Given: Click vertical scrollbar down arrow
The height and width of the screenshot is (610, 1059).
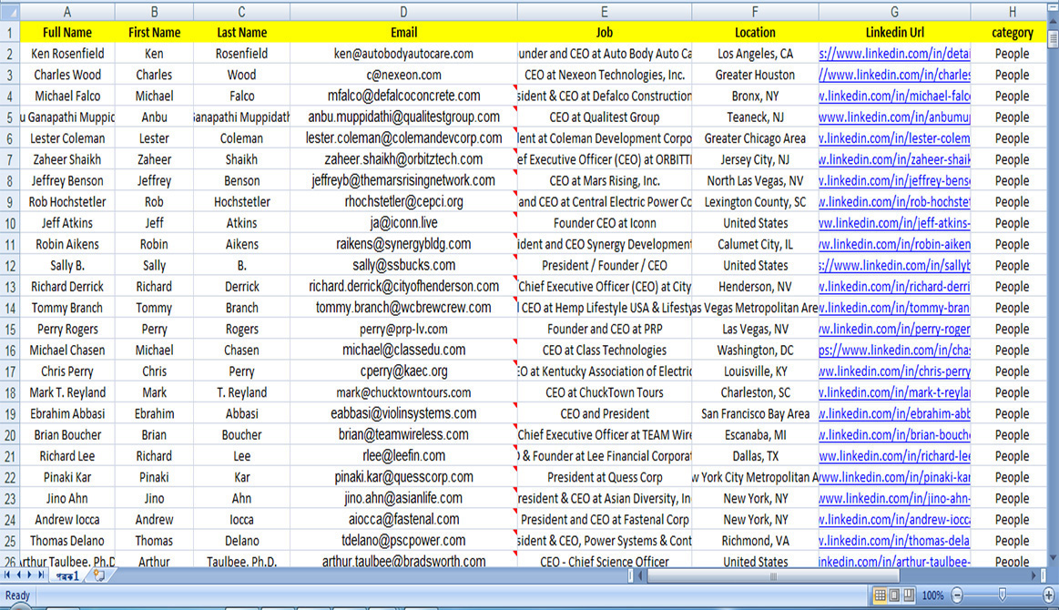Looking at the screenshot, I should pos(1053,558).
